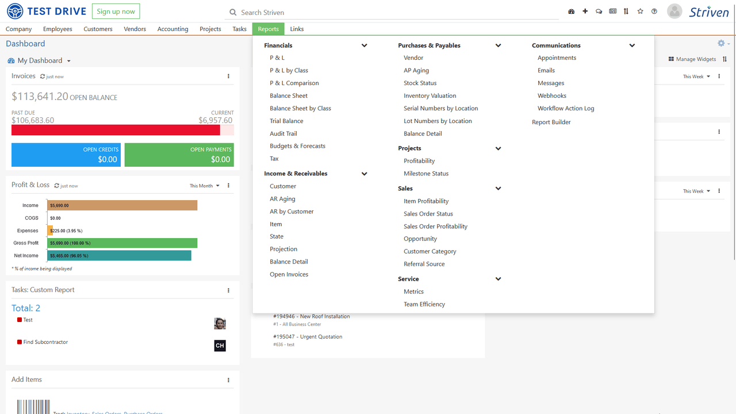Image resolution: width=736 pixels, height=414 pixels.
Task: Click the plus quick-add icon
Action: 585,11
